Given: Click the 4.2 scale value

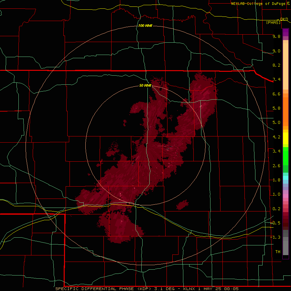Looking at the screenshot, I should 276,137.
